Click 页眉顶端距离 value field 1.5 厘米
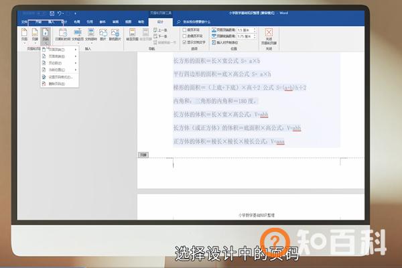 tap(247, 30)
